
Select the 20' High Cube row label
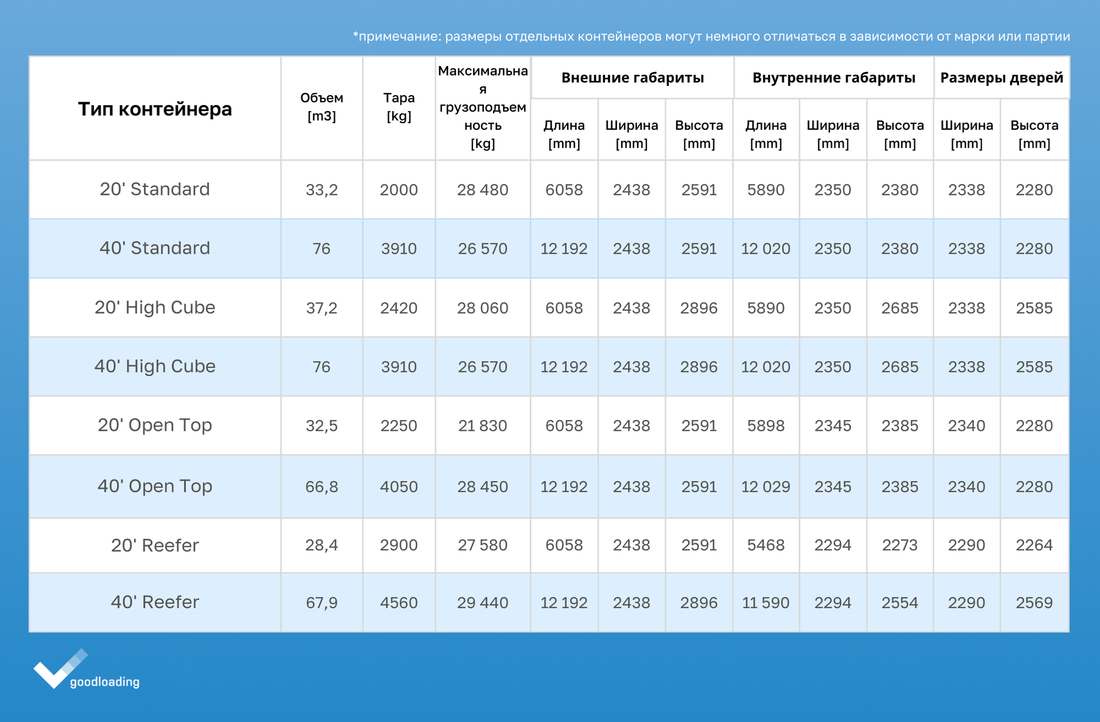[x=155, y=308]
